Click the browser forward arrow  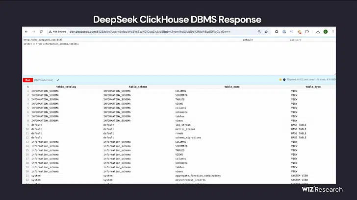[34, 32]
